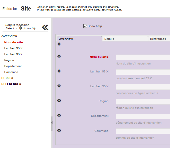170x148 pixels.
Task: Select Nom du site in the field list
Action: coord(14,42)
